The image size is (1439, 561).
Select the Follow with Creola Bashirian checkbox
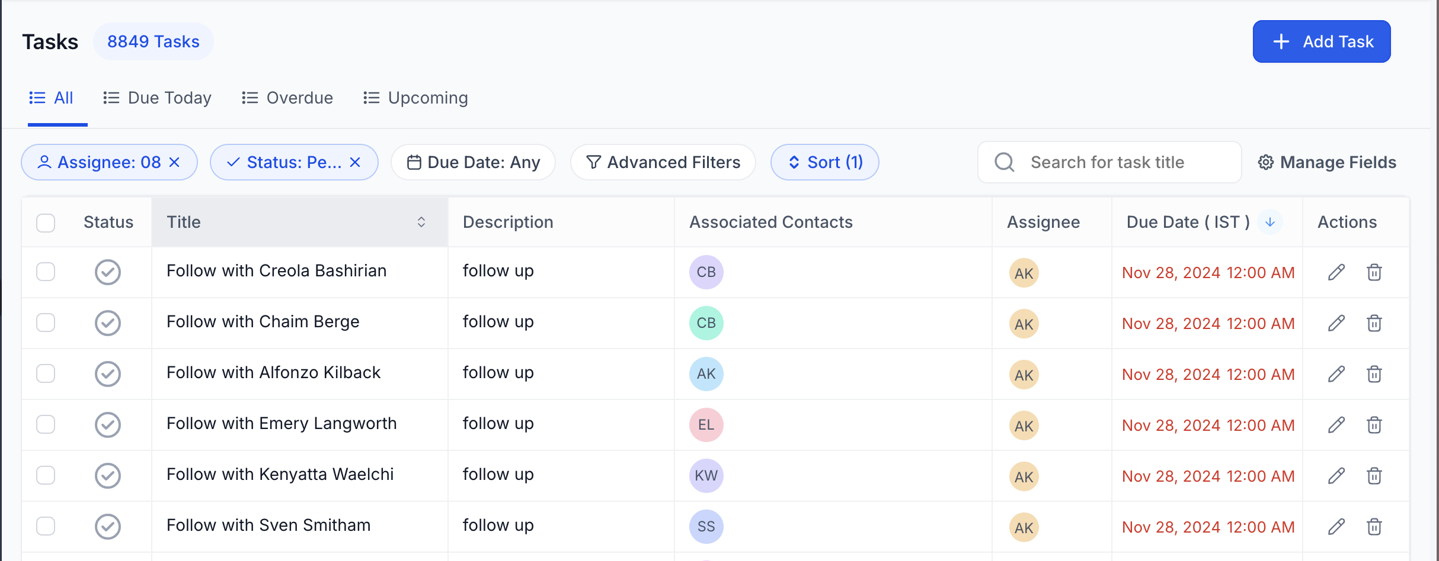(46, 272)
